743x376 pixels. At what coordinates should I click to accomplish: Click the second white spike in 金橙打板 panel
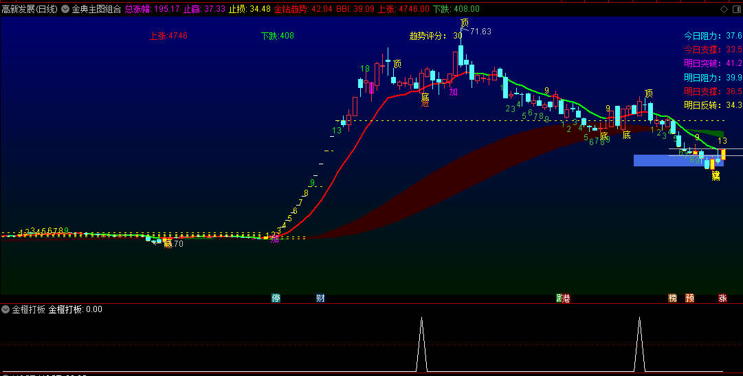pos(640,344)
